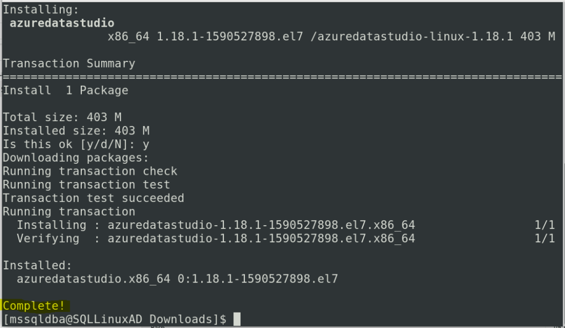Click the Verifying : azuredatastudio progress line
This screenshot has width=565, height=328.
point(216,238)
